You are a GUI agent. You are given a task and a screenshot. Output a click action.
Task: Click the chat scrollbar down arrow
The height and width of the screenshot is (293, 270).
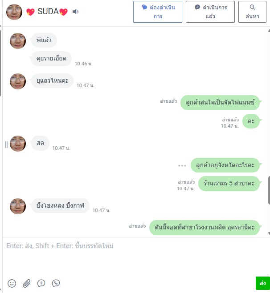click(269, 233)
